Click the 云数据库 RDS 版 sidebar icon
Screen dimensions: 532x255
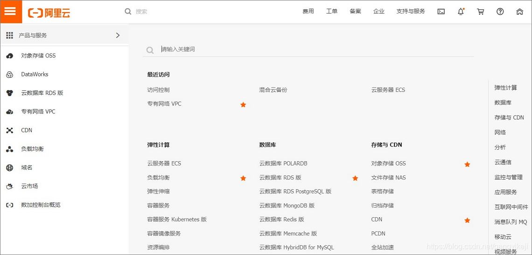[x=10, y=93]
